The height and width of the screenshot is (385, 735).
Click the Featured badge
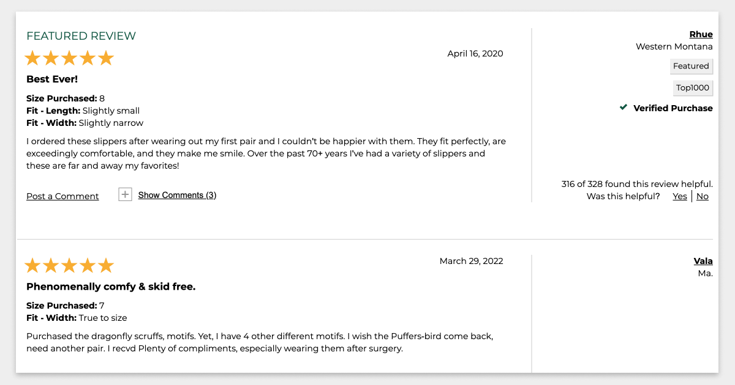[691, 66]
